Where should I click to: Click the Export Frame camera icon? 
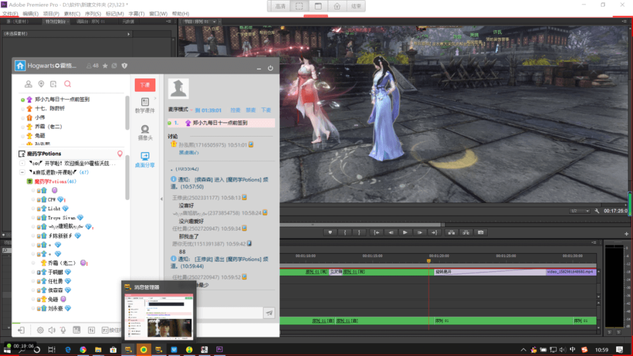pos(481,232)
